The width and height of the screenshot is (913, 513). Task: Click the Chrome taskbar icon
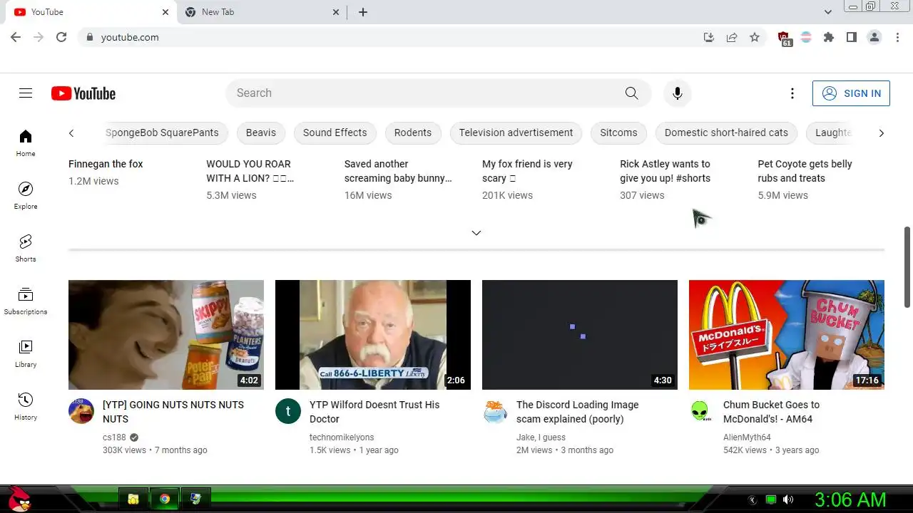165,499
